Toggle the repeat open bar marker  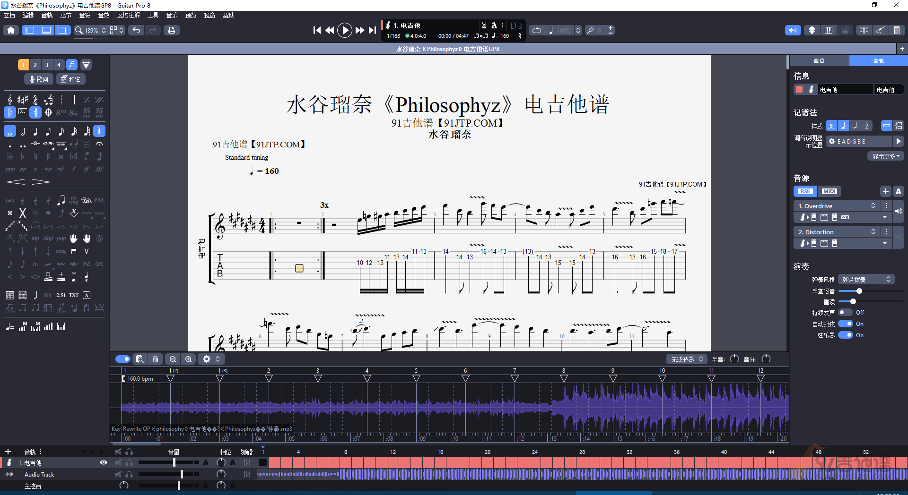[x=10, y=112]
